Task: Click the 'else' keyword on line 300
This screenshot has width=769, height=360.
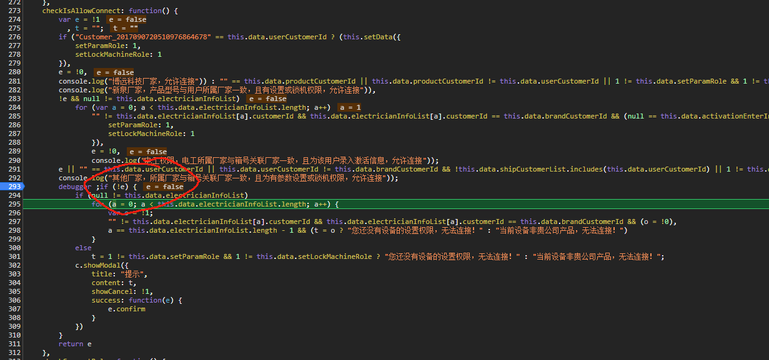Action: 83,248
